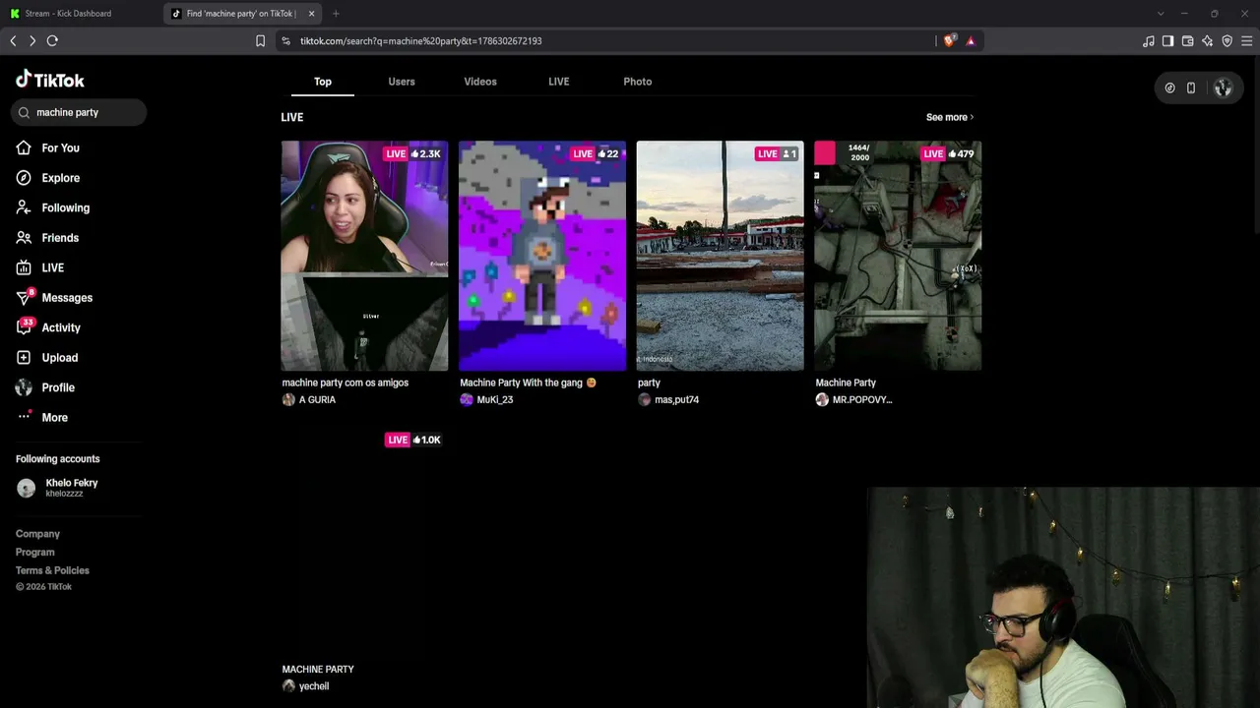Viewport: 1260px width, 708px height.
Task: Open Brave Rewards triangle icon
Action: click(x=971, y=40)
